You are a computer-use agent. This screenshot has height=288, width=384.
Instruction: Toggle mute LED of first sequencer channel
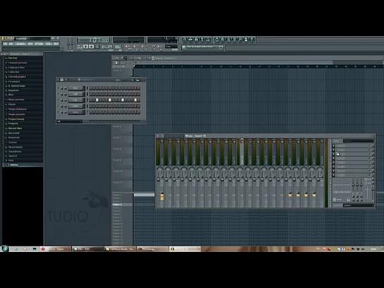coord(58,88)
